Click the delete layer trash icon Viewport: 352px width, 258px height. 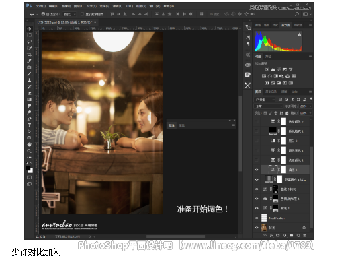point(304,236)
